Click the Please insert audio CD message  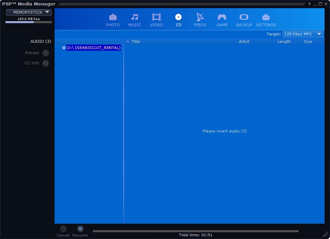click(x=225, y=131)
